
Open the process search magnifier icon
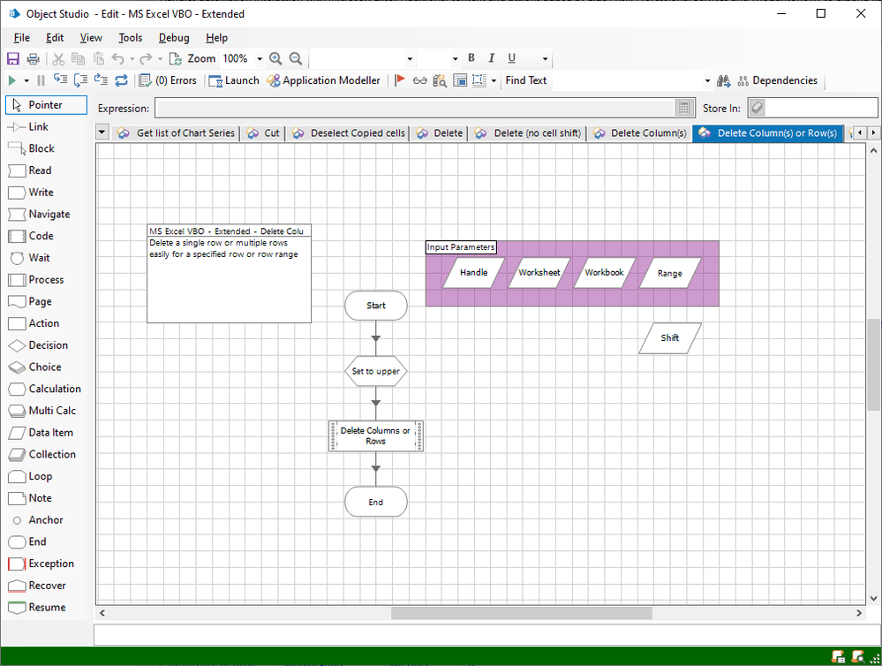point(440,80)
